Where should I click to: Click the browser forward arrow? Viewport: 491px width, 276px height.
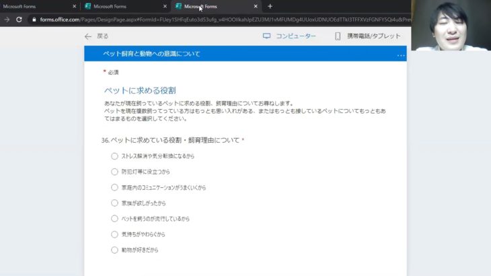[x=7, y=20]
